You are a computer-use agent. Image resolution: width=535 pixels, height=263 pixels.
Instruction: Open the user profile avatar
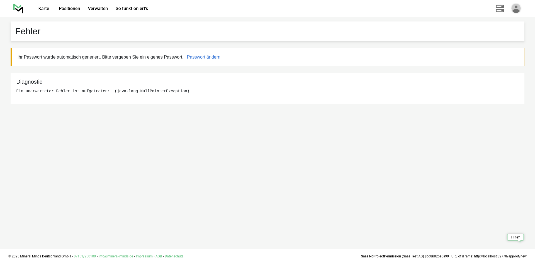click(x=516, y=9)
